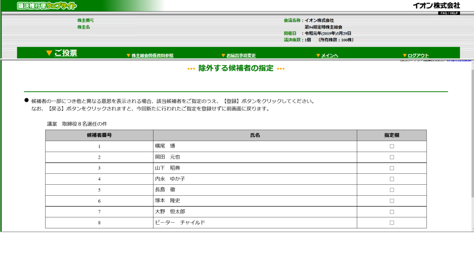Image resolution: width=474 pixels, height=256 pixels.
Task: Select the checkbox for 内永 ゆか子
Action: (392, 179)
